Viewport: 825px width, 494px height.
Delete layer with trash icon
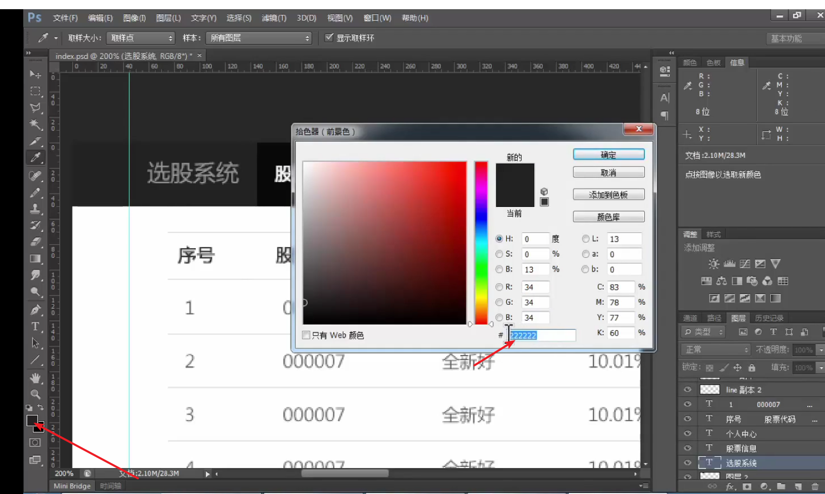pyautogui.click(x=815, y=486)
